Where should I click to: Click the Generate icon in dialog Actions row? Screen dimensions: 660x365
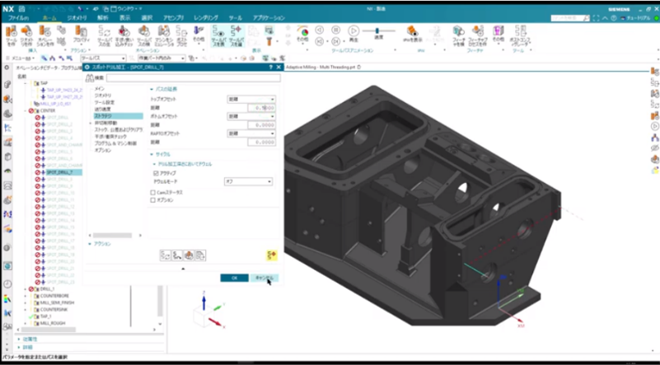pyautogui.click(x=165, y=255)
